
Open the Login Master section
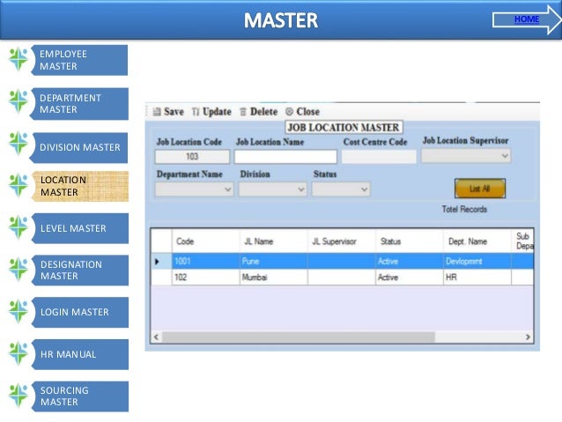pos(80,312)
